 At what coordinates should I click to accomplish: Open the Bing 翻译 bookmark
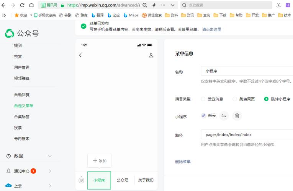pos(98,15)
